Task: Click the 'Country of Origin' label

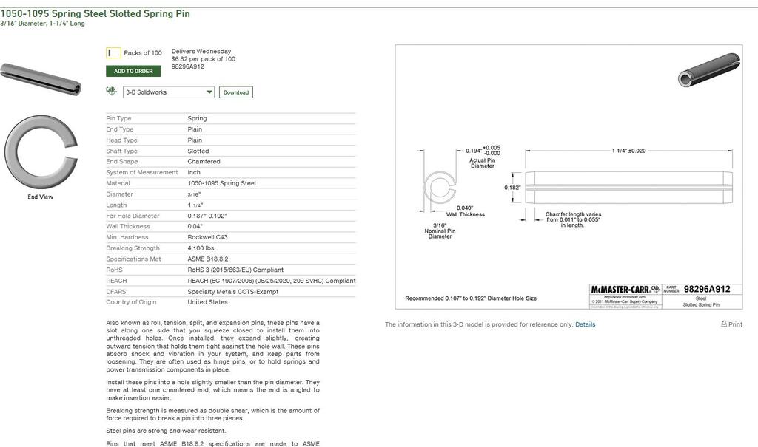Action: (132, 302)
